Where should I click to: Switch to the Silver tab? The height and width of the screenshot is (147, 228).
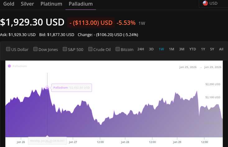tap(27, 4)
